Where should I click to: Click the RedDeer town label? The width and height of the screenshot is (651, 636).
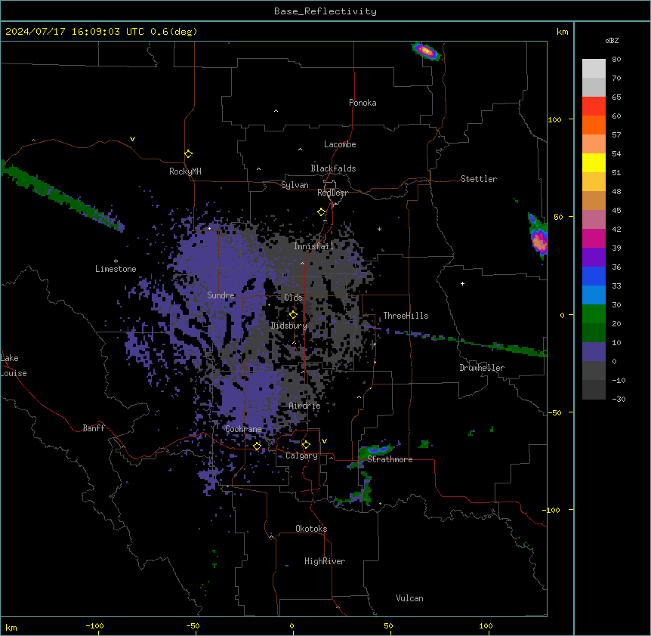click(332, 193)
